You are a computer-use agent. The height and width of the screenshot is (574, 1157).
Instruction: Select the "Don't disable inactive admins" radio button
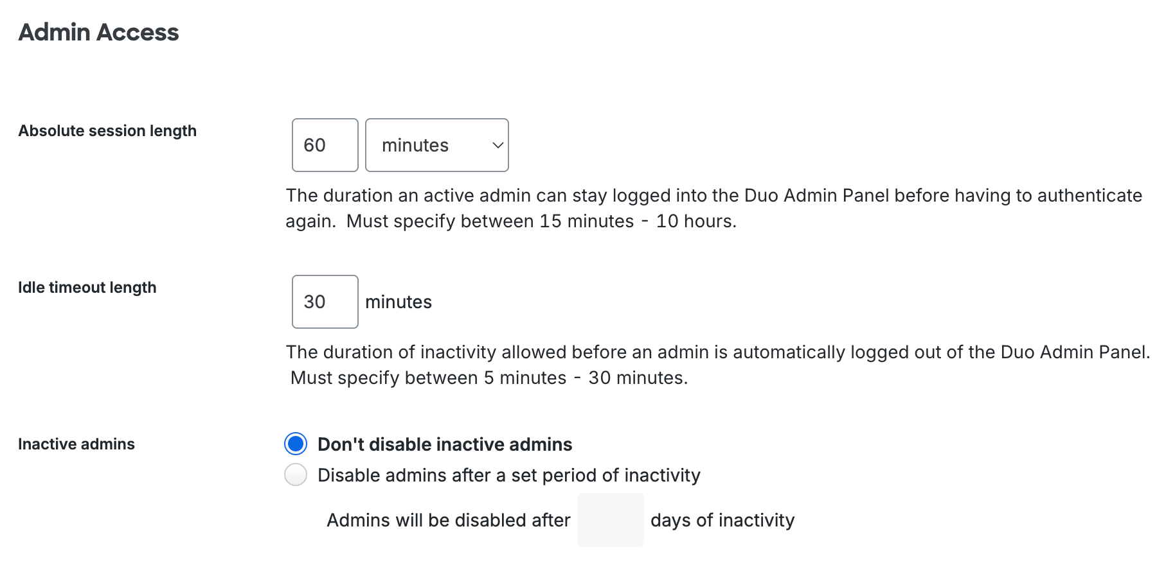[x=296, y=444]
